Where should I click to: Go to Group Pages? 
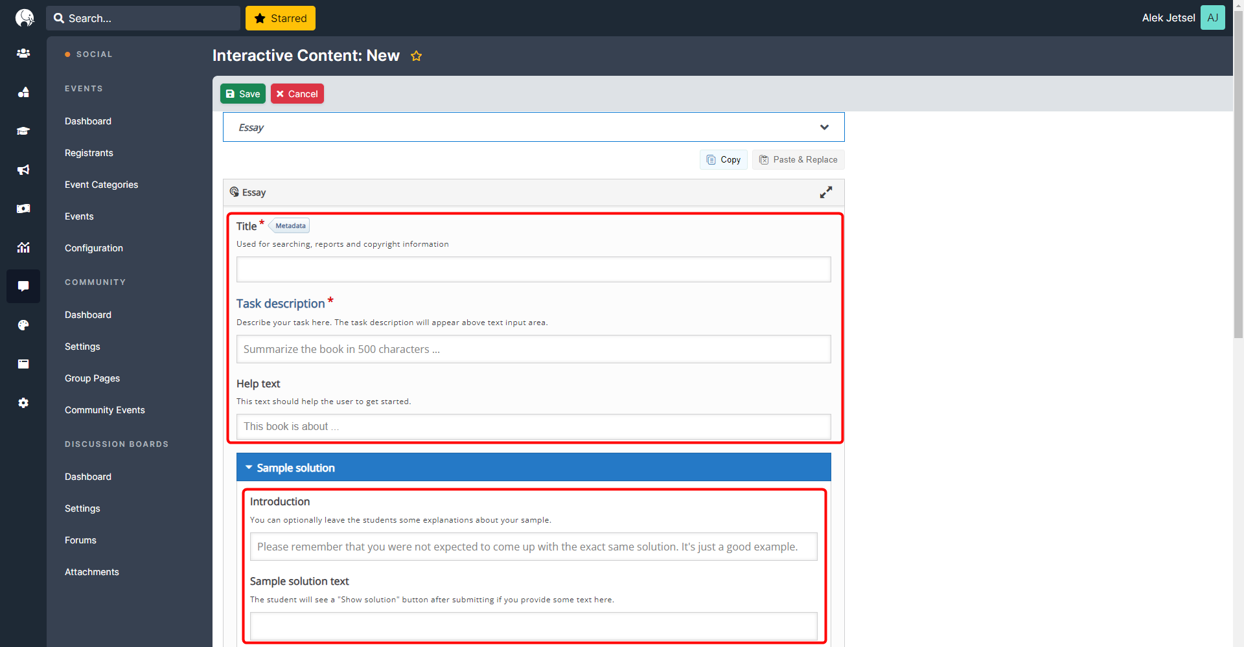pos(93,378)
